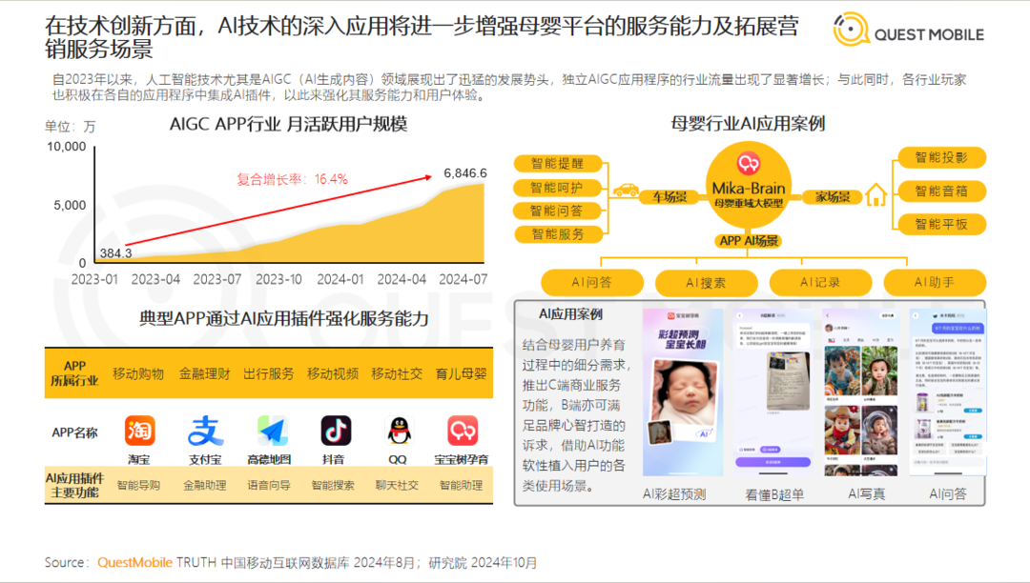Click the 语音向导 table cell
This screenshot has height=583, width=1030.
[x=269, y=485]
